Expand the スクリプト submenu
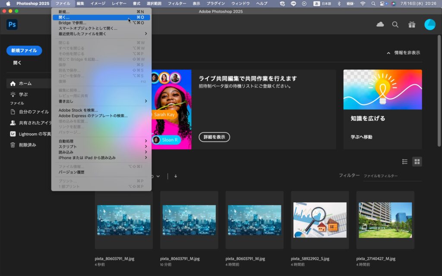 click(101, 147)
